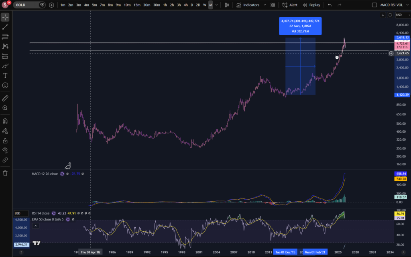Switch to the 4h timeframe
The width and height of the screenshot is (411, 257).
pos(185,5)
